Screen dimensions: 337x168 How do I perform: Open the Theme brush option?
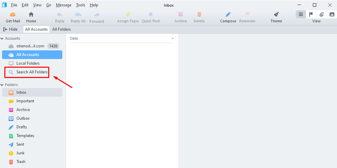pos(276,18)
